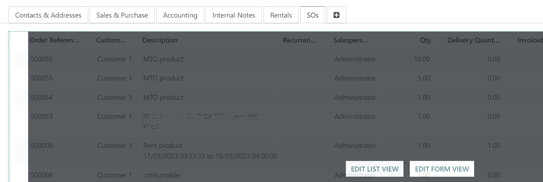
Task: Click the Description column header
Action: click(x=160, y=40)
